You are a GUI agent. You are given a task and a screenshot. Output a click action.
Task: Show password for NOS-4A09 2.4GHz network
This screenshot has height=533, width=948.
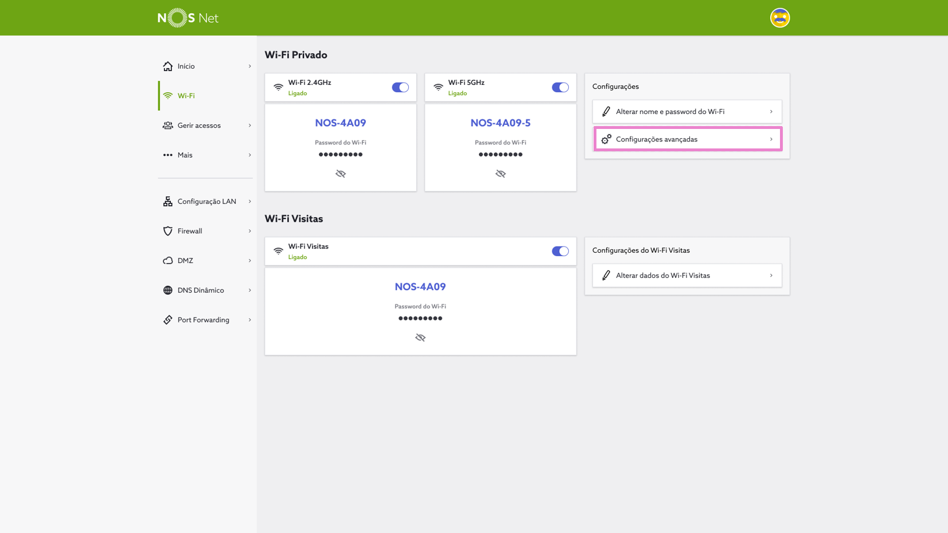click(x=341, y=174)
